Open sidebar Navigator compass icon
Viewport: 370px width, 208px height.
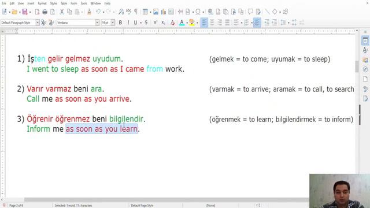point(365,69)
